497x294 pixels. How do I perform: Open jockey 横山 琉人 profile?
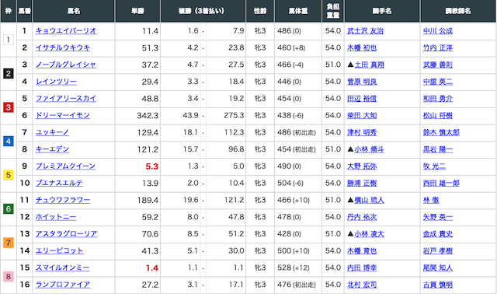coord(370,200)
